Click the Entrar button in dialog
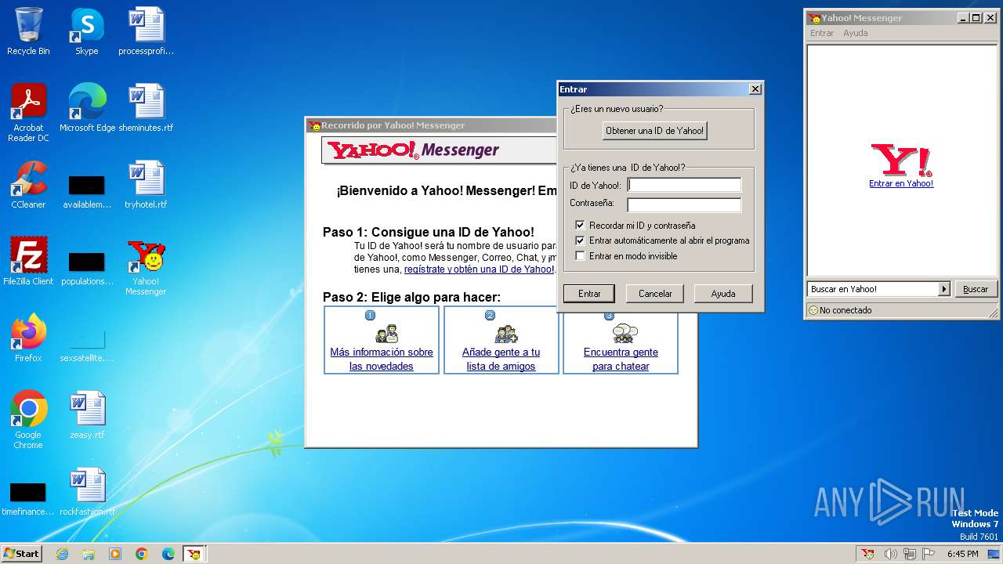Viewport: 1003px width, 564px height. coord(589,294)
